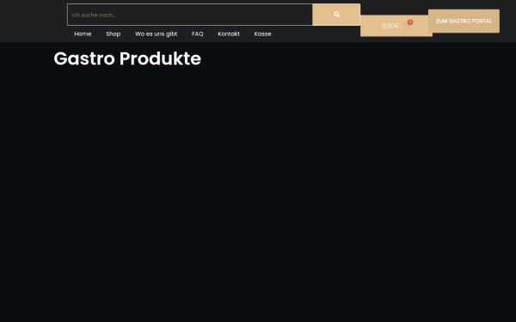Viewport: 516px width, 322px height.
Task: Click the 'Gastro Produkte' heading
Action: [127, 58]
